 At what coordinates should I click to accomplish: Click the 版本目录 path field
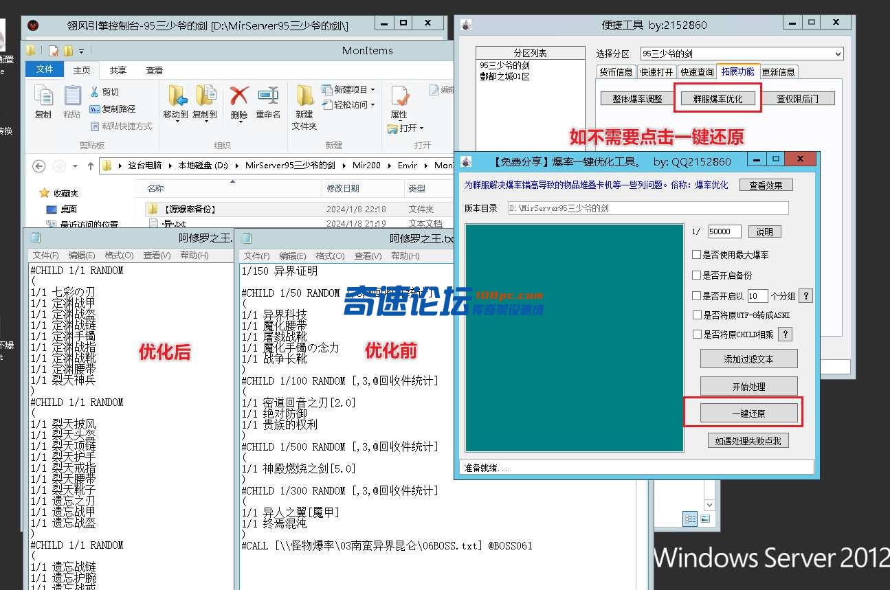[x=648, y=208]
